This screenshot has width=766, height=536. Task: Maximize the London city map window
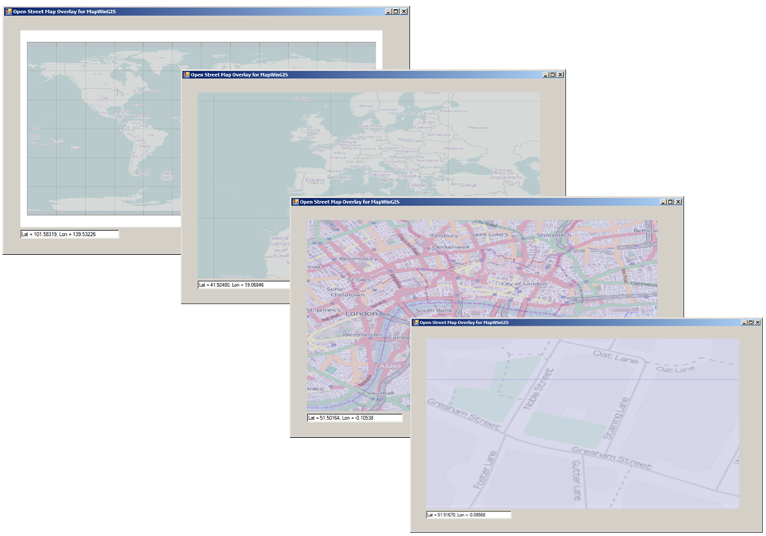670,201
